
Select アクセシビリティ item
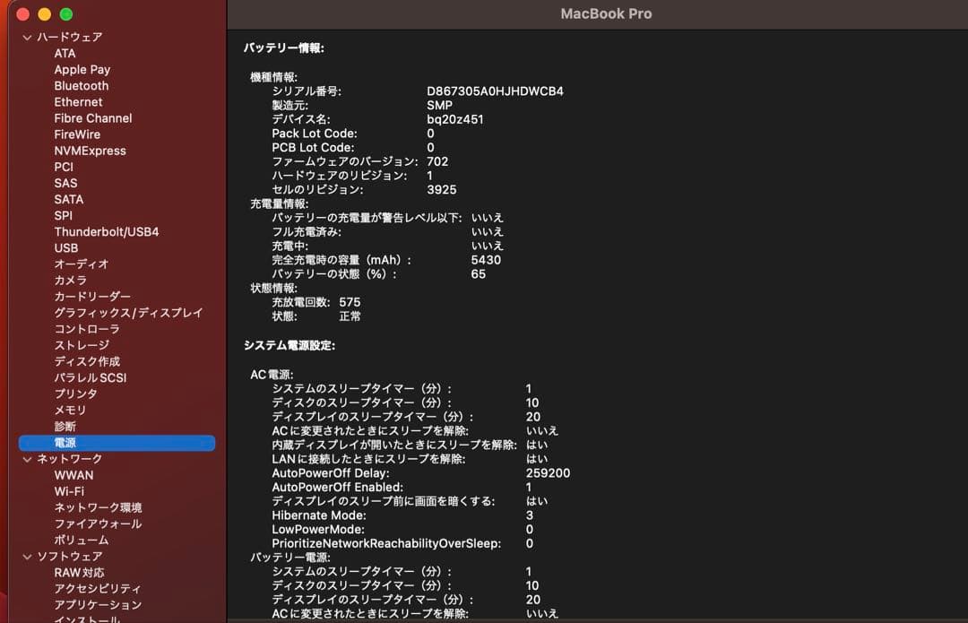point(97,588)
